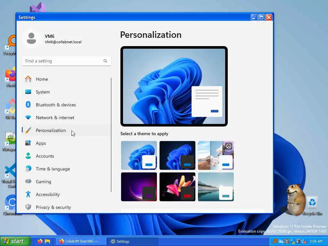Maximize the Settings window
The image size is (328, 246).
click(x=261, y=17)
